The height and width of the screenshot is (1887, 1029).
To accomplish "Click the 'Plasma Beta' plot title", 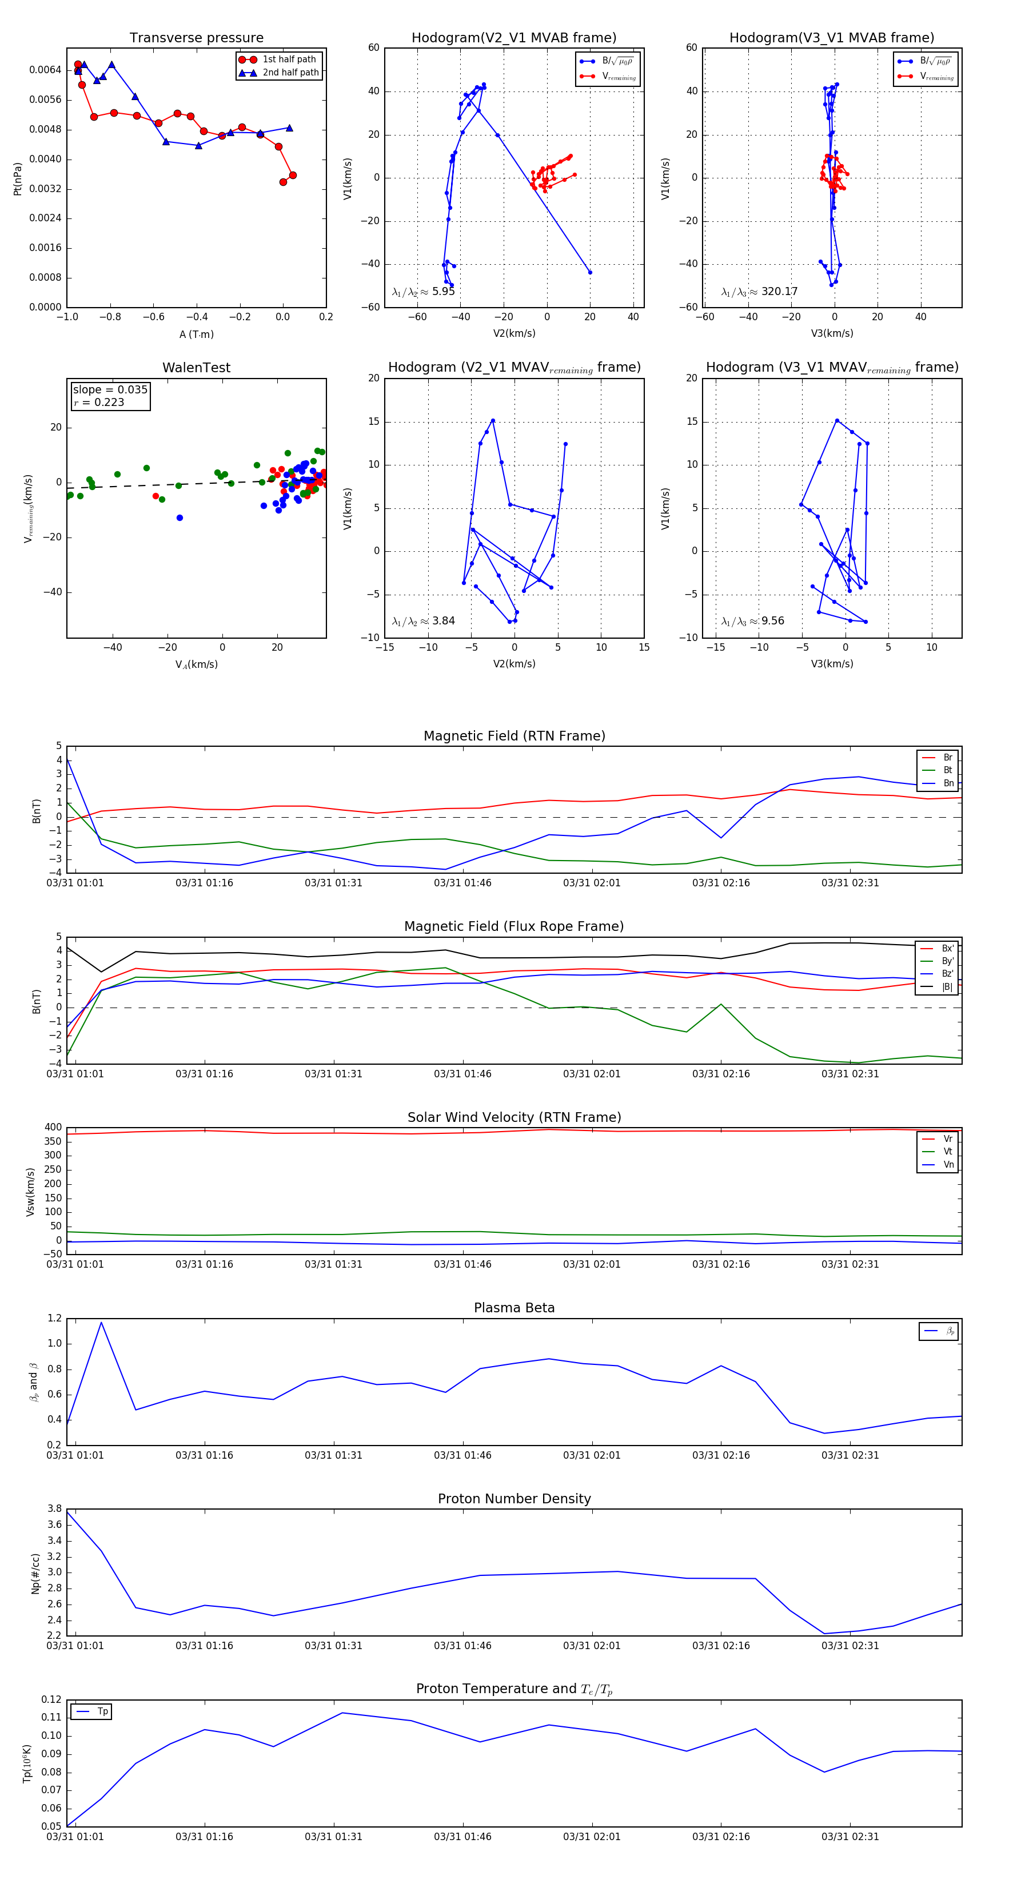I will [514, 1308].
